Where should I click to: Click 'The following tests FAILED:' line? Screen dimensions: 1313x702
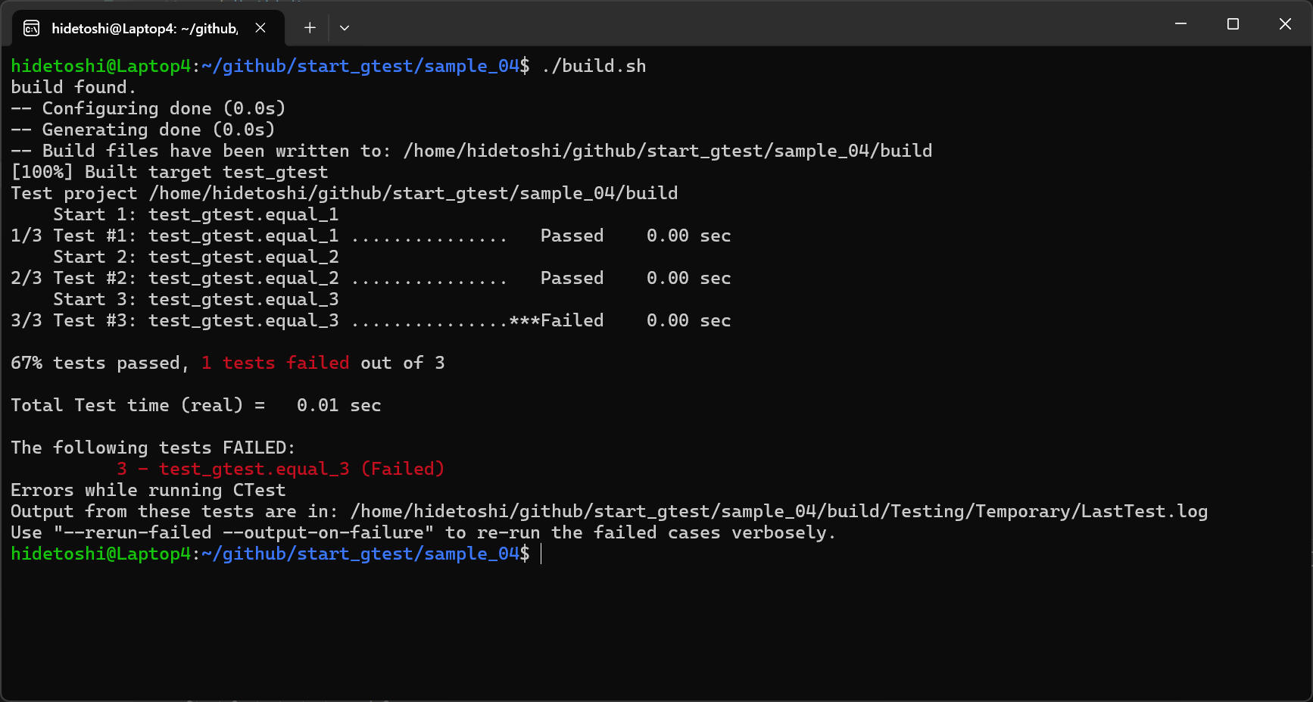[153, 448]
